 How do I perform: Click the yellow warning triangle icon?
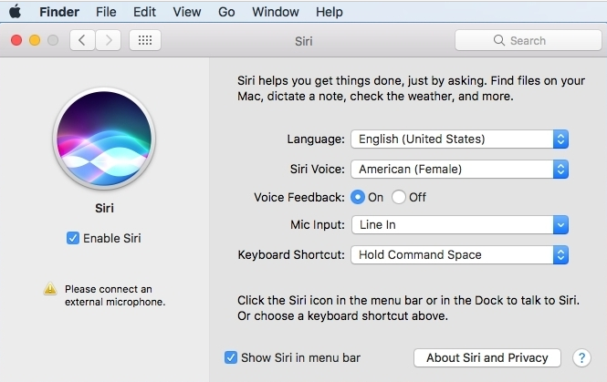click(x=50, y=288)
